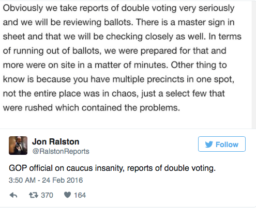This screenshot has width=256, height=208.
Task: Click the words 'matter of minutes'
Action: 131,65
